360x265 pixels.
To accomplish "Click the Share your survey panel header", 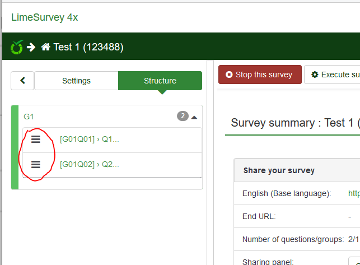I will [279, 170].
